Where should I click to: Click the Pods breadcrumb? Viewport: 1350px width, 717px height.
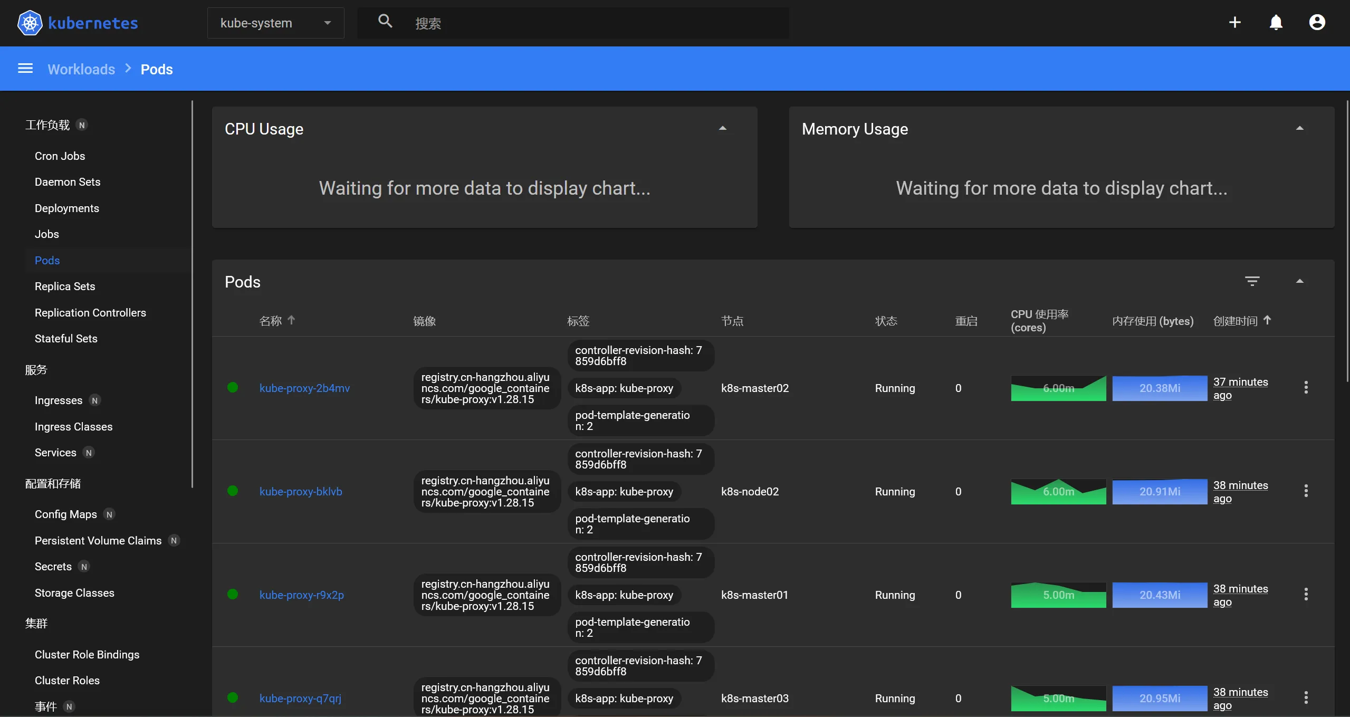(x=157, y=69)
